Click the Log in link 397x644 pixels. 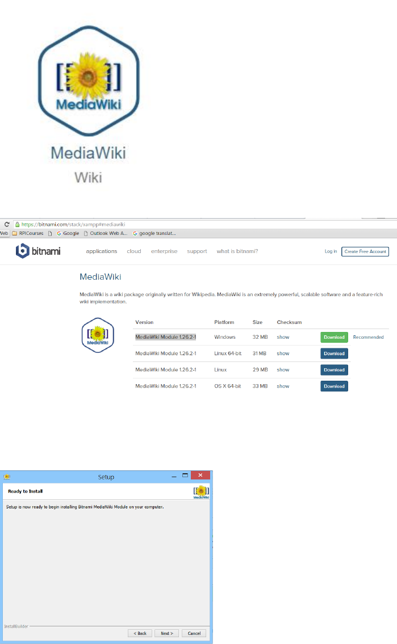pyautogui.click(x=331, y=251)
